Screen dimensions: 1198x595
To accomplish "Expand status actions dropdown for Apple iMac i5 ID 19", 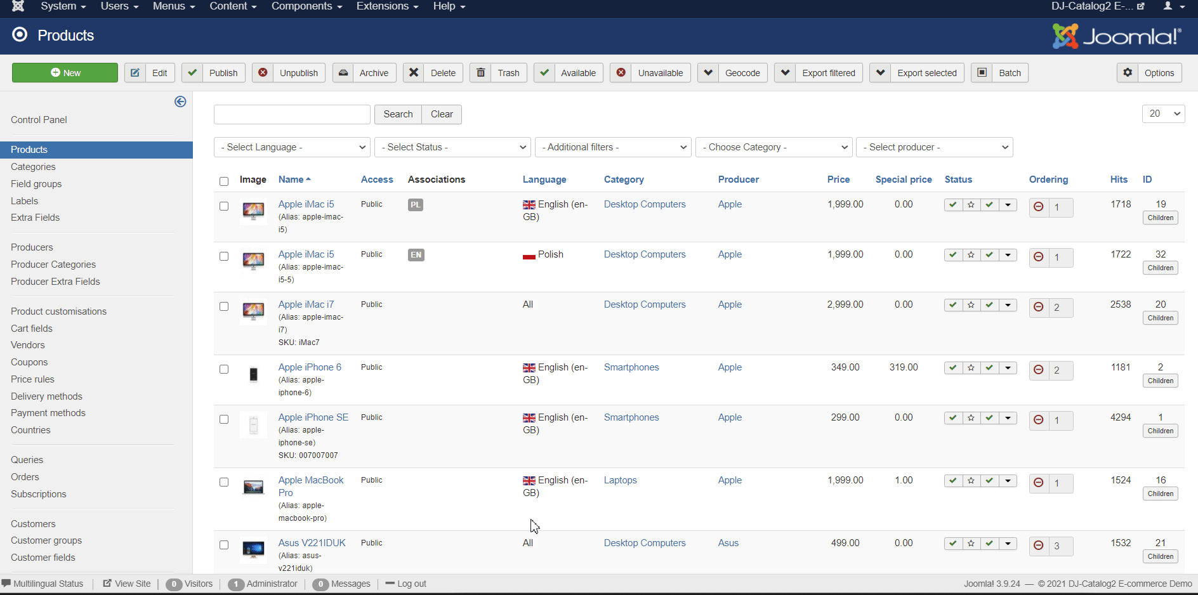I will tap(1008, 205).
